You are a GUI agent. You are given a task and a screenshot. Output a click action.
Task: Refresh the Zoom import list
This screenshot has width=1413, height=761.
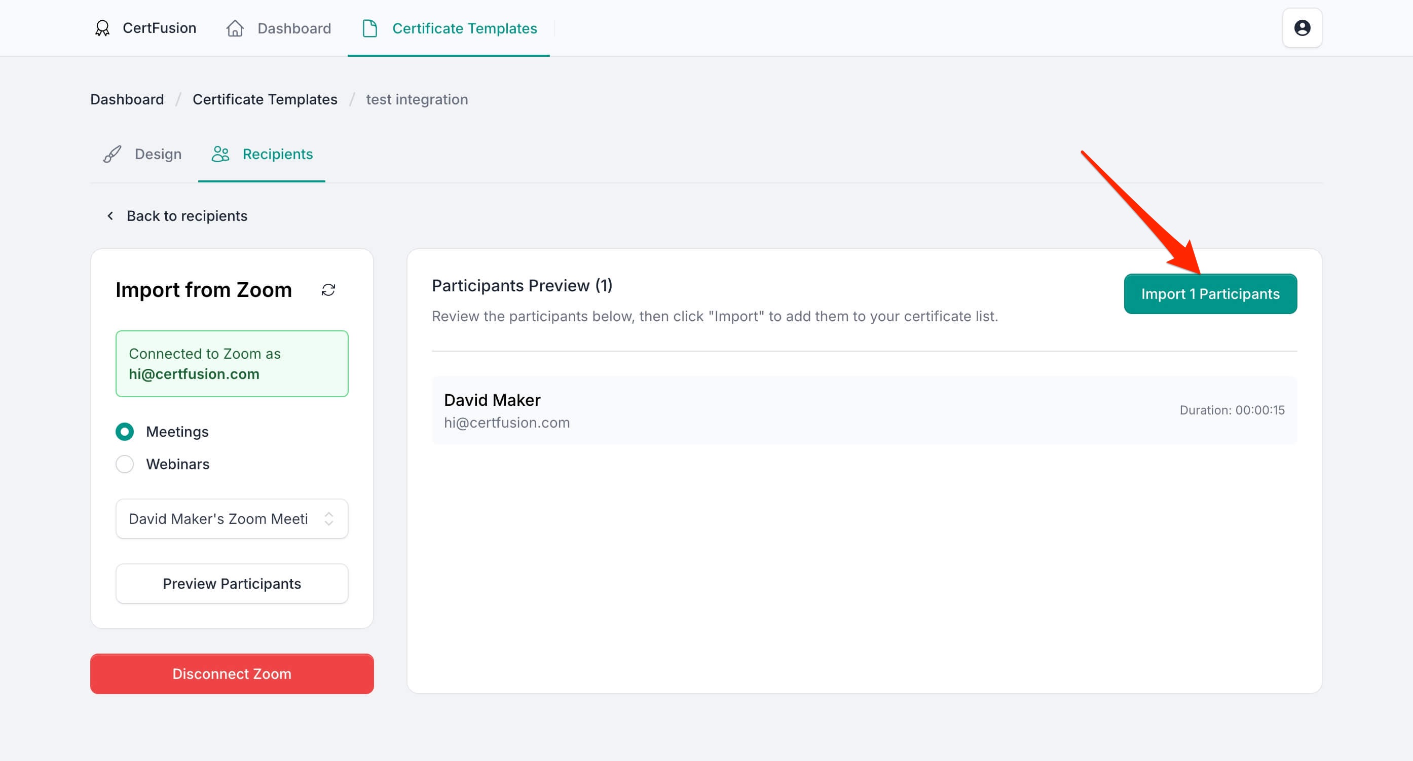click(328, 290)
